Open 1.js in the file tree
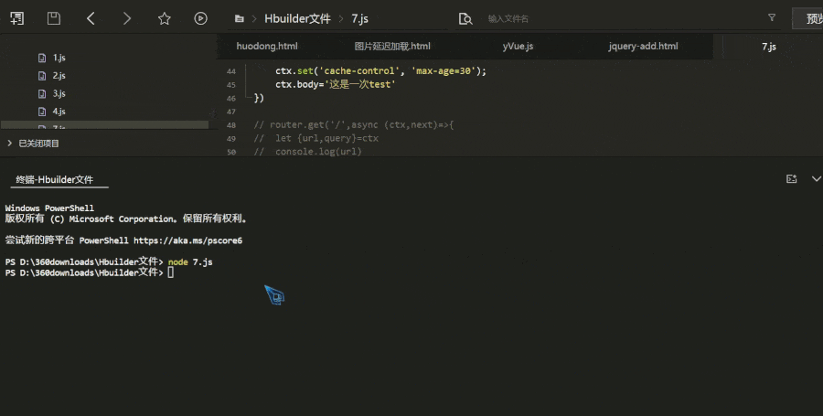 point(59,58)
